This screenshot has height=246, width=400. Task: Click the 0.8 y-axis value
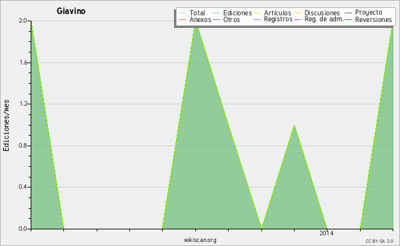tap(23, 146)
